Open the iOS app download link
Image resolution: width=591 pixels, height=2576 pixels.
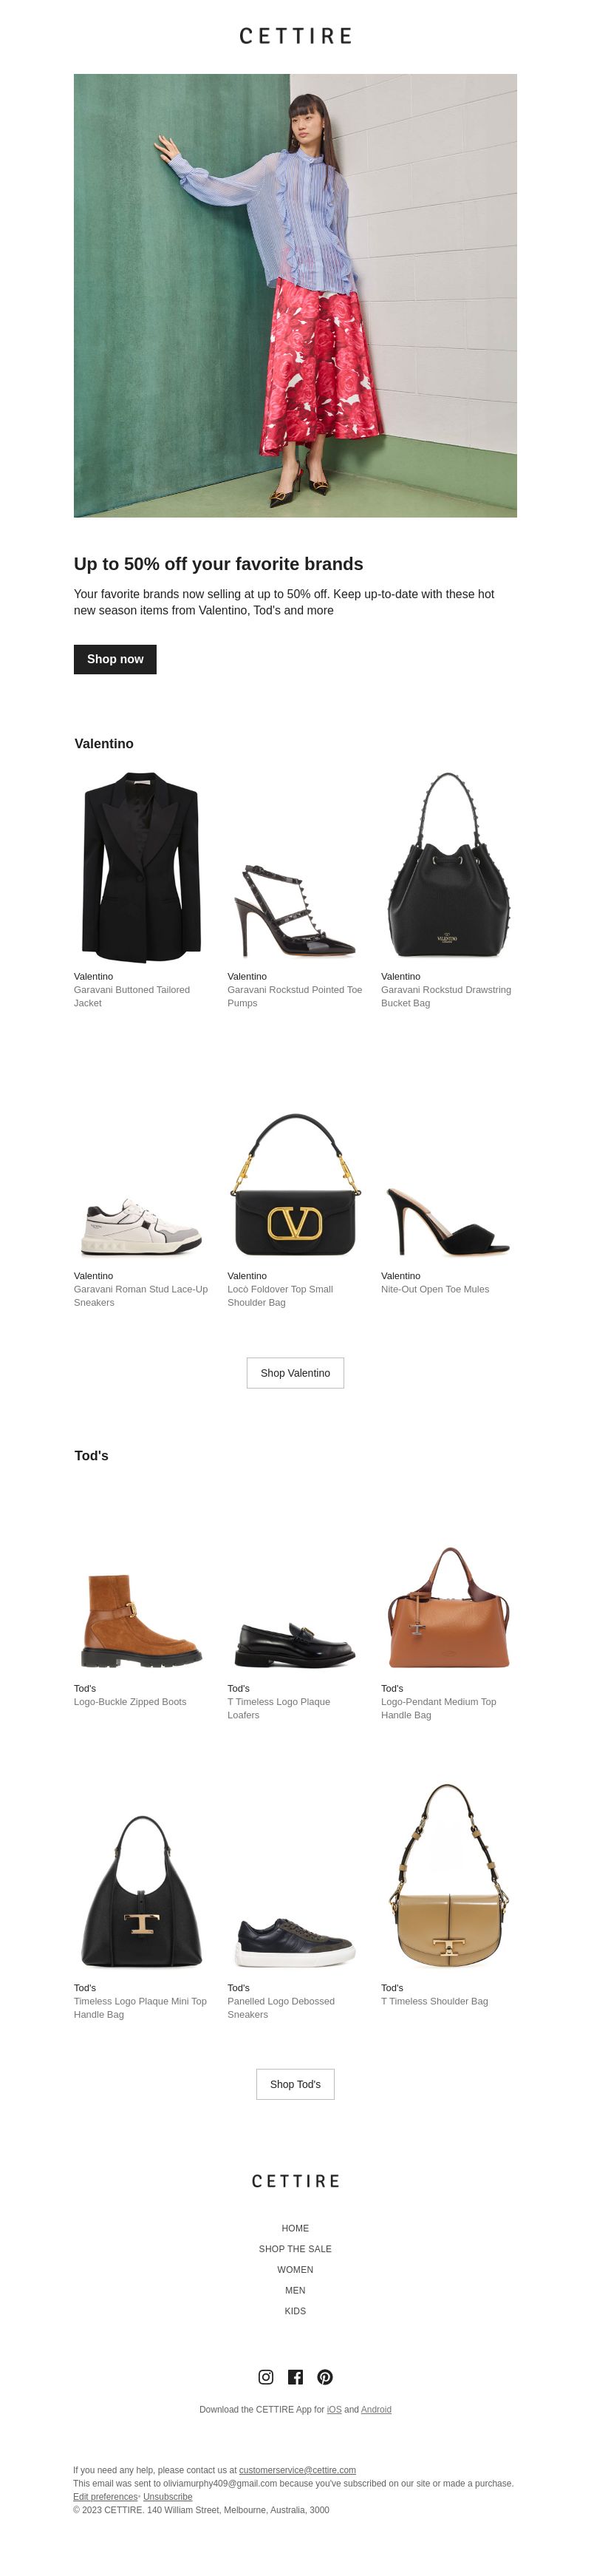click(x=335, y=2409)
